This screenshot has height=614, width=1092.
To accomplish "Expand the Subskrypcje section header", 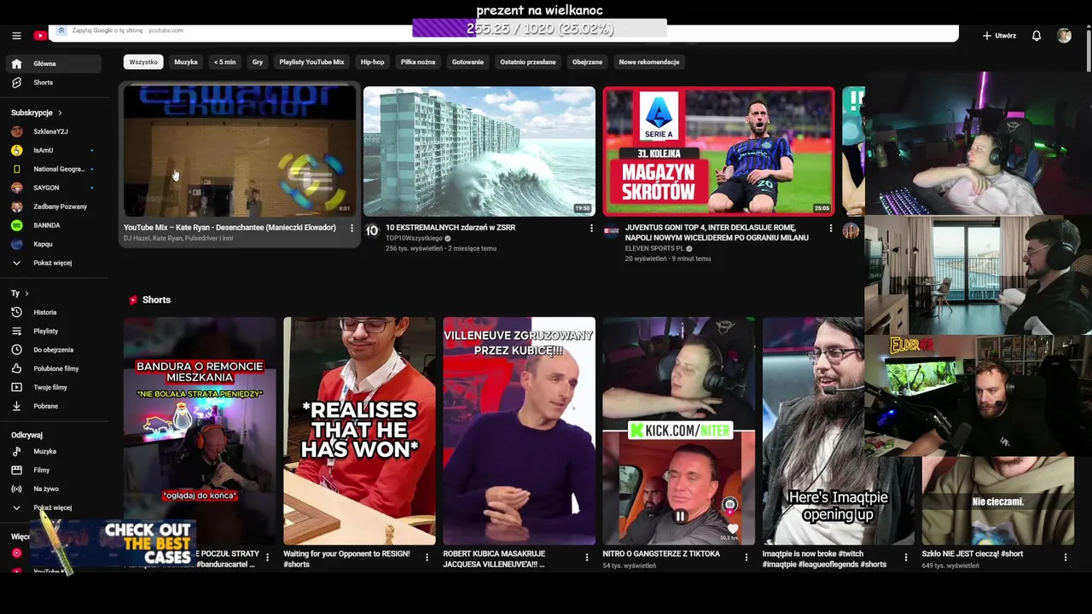I will [x=36, y=113].
